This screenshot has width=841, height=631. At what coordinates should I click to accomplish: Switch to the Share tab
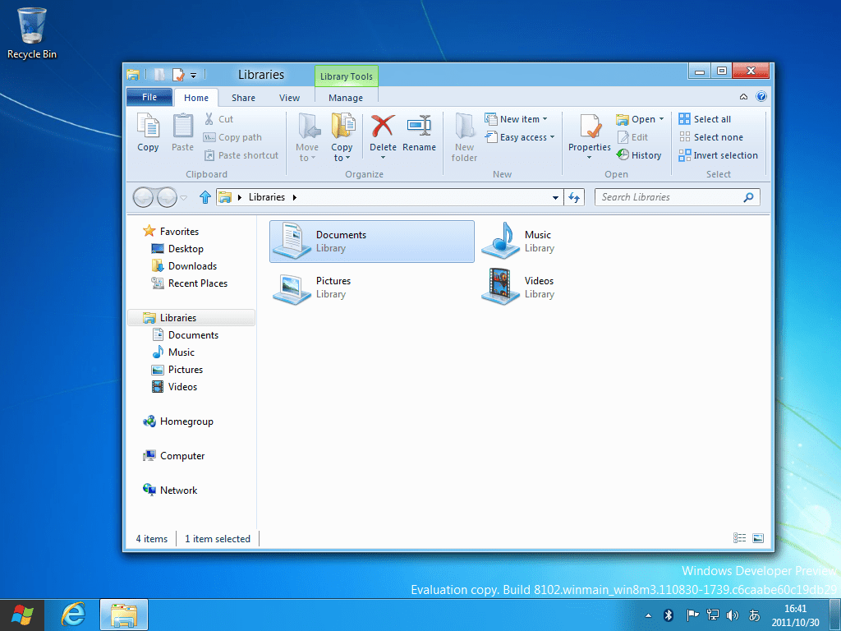point(243,98)
